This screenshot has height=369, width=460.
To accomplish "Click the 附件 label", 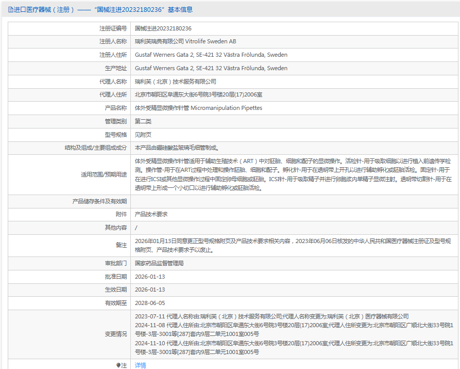I will coord(121,214).
